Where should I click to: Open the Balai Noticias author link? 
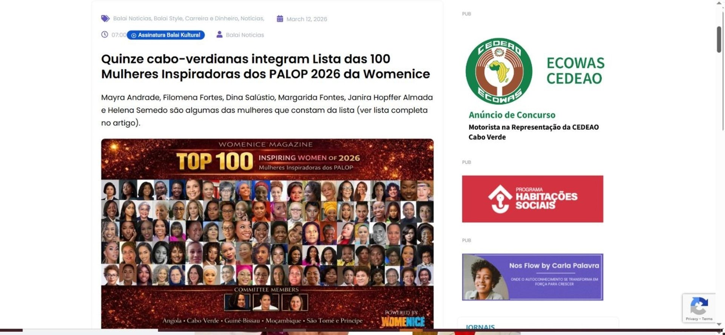245,35
